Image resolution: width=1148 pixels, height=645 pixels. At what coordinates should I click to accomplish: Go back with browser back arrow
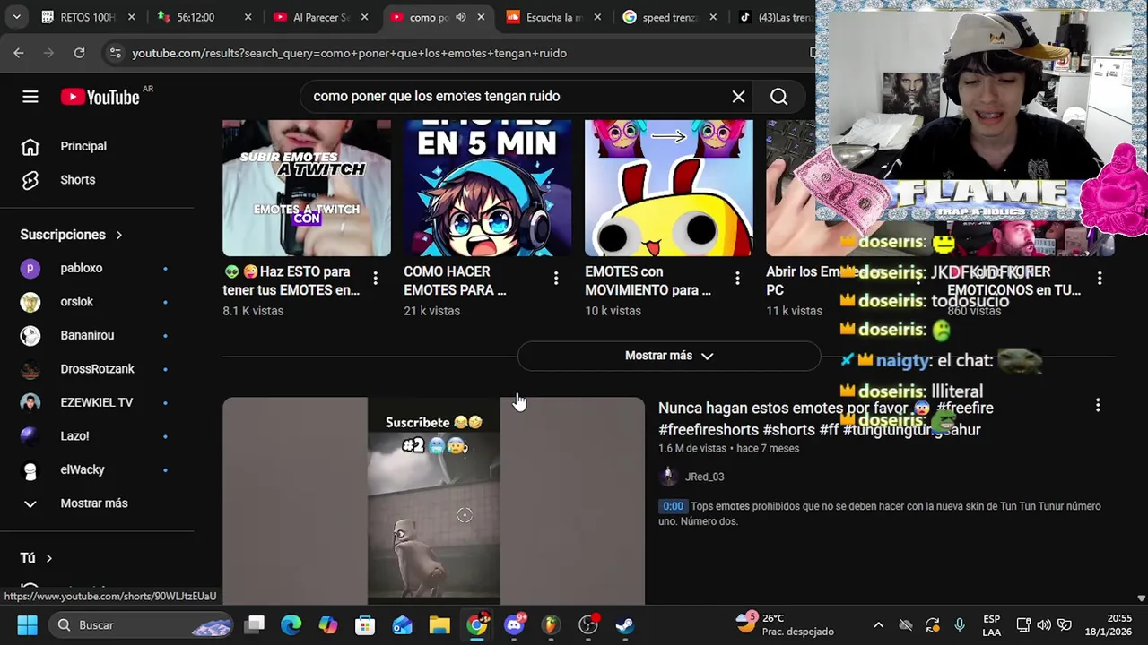(x=19, y=53)
